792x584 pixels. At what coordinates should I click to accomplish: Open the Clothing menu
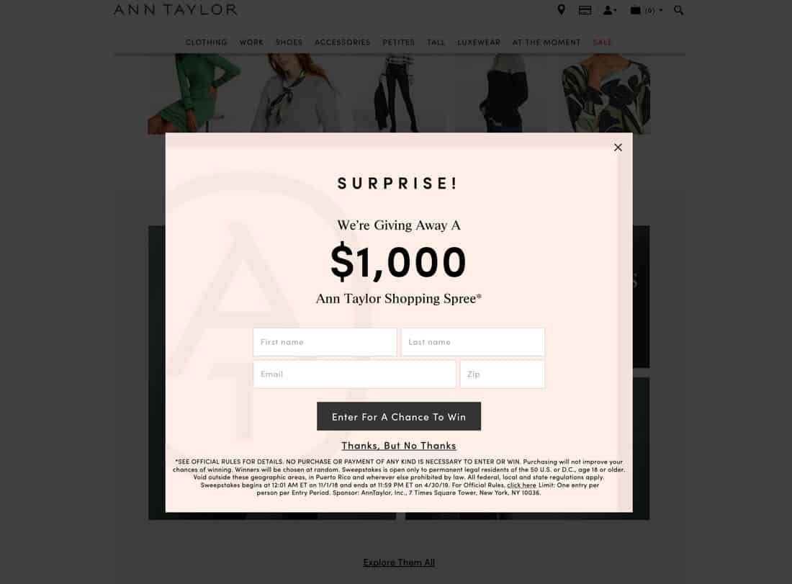(x=206, y=42)
